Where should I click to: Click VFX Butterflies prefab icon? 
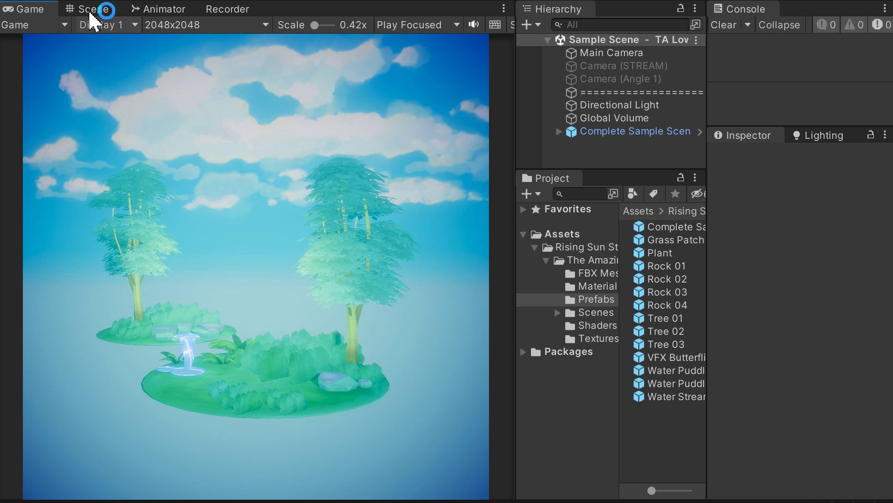pos(639,358)
